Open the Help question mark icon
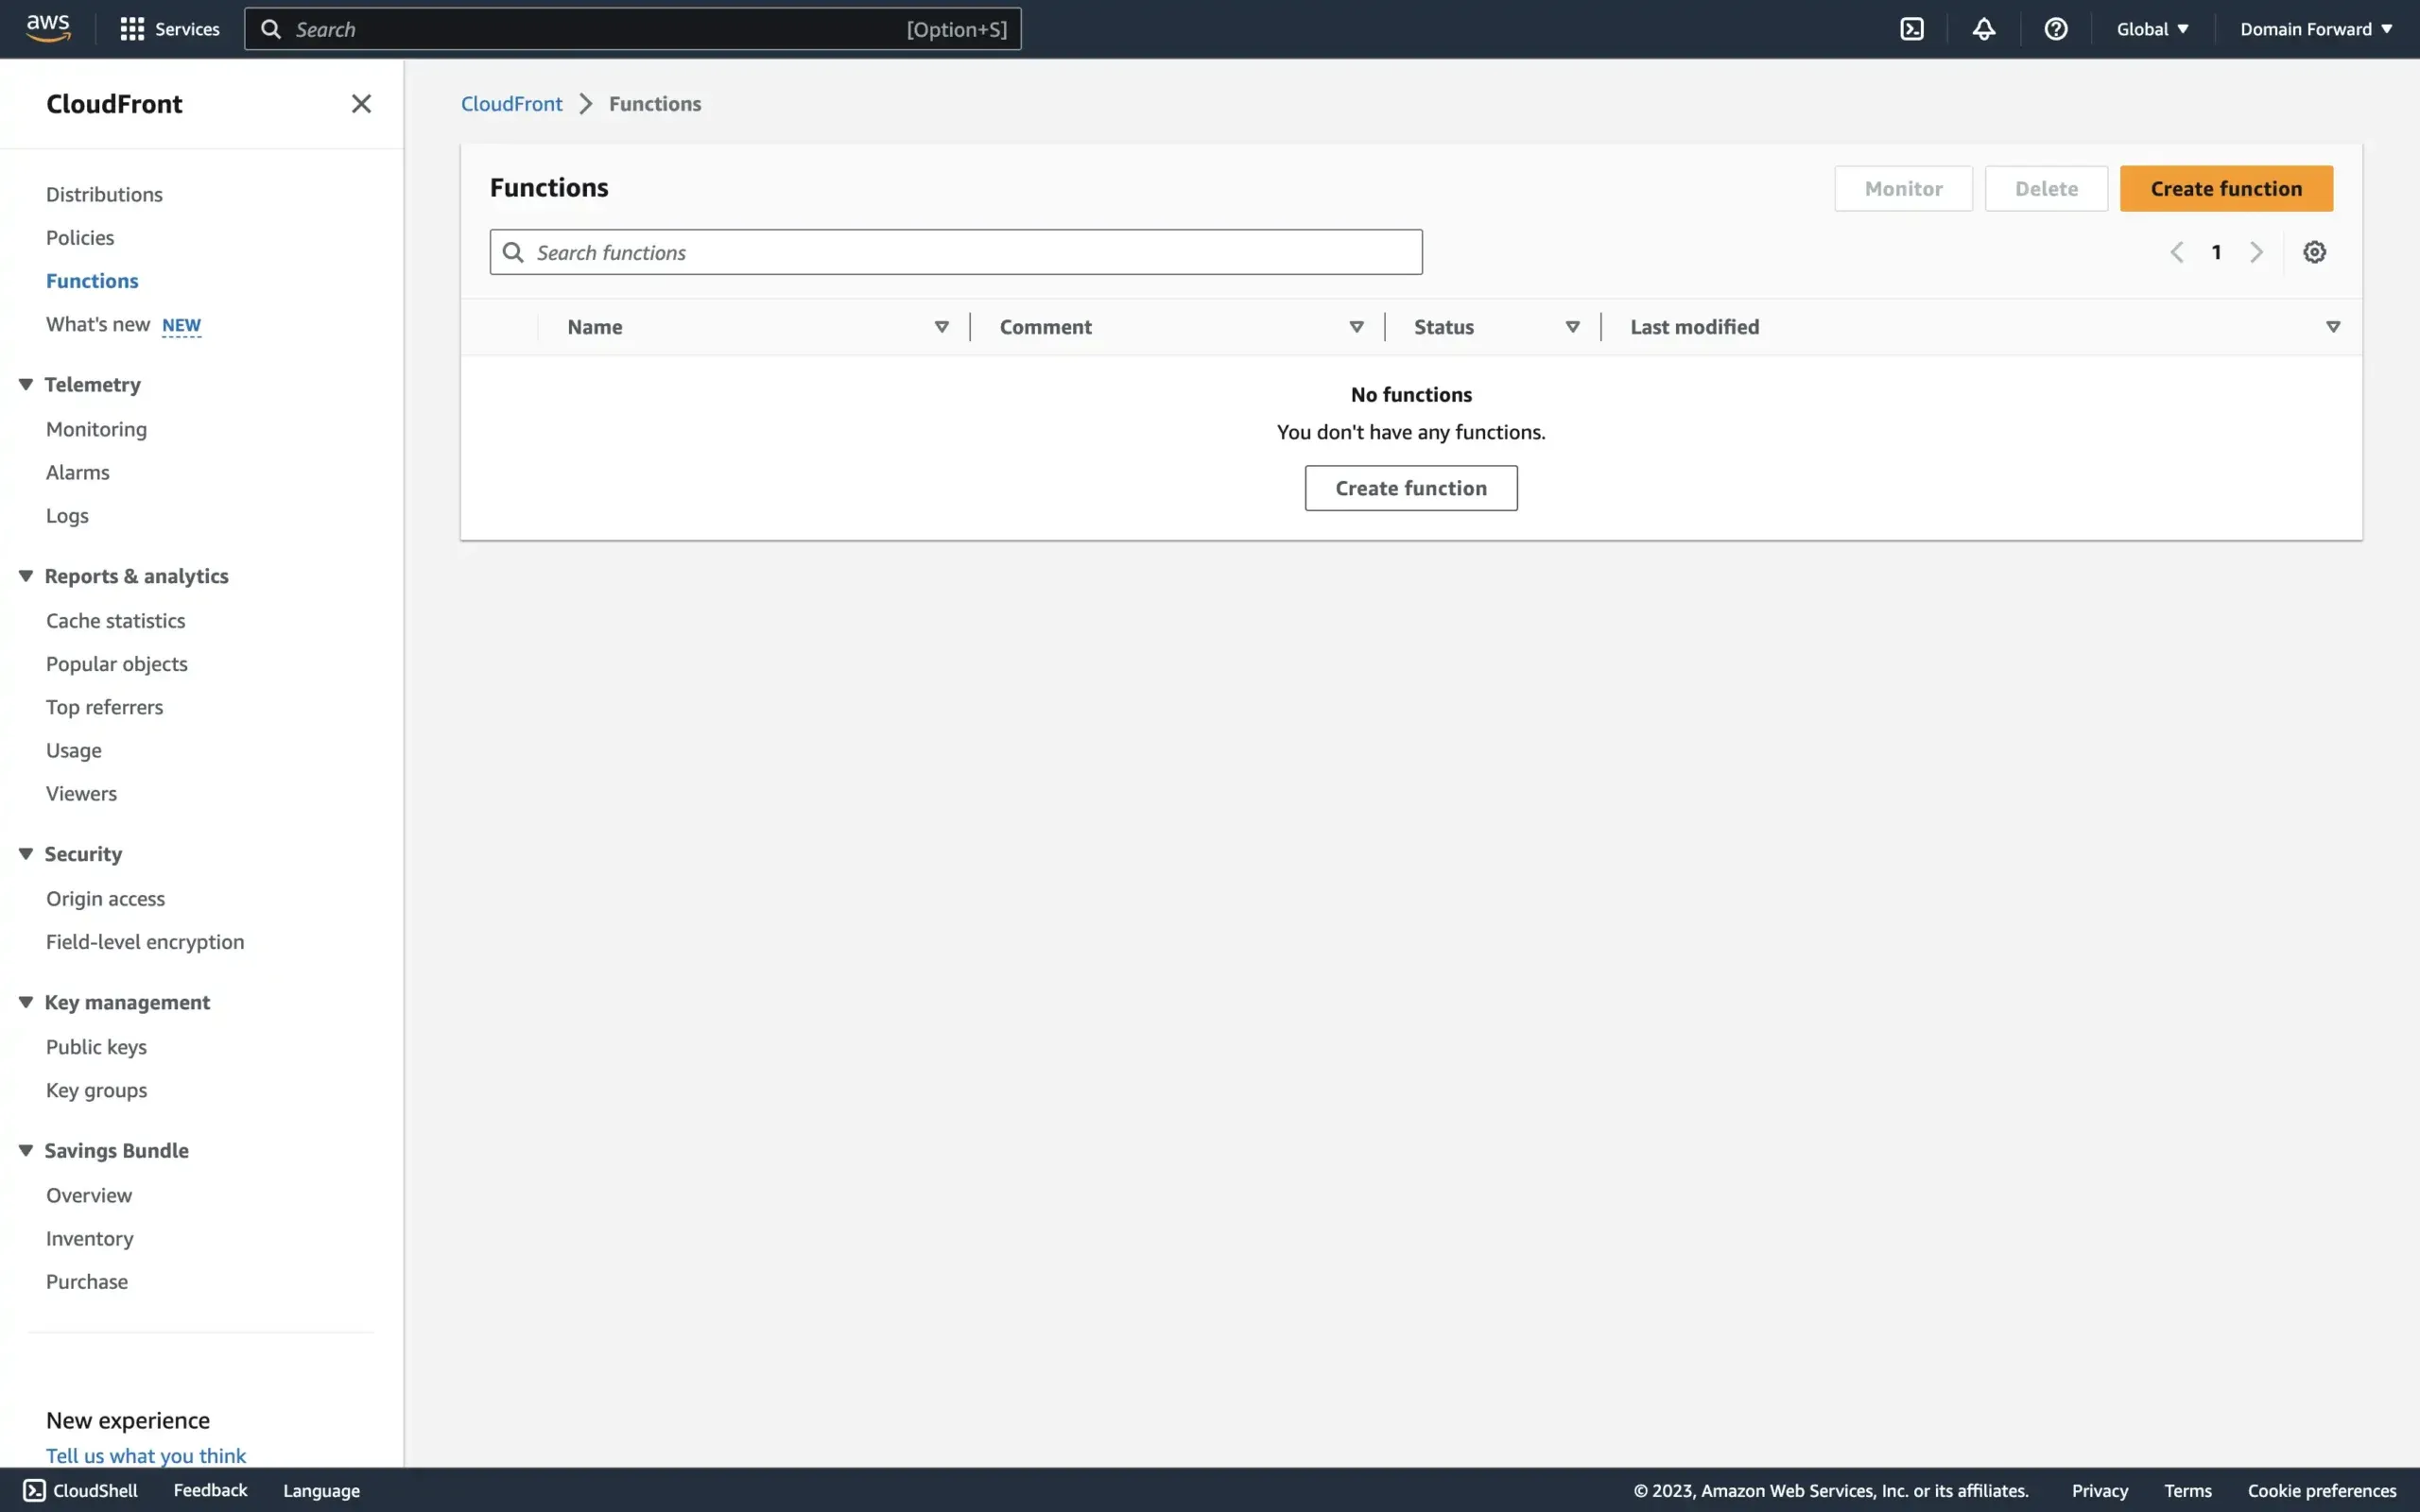 [x=2056, y=28]
